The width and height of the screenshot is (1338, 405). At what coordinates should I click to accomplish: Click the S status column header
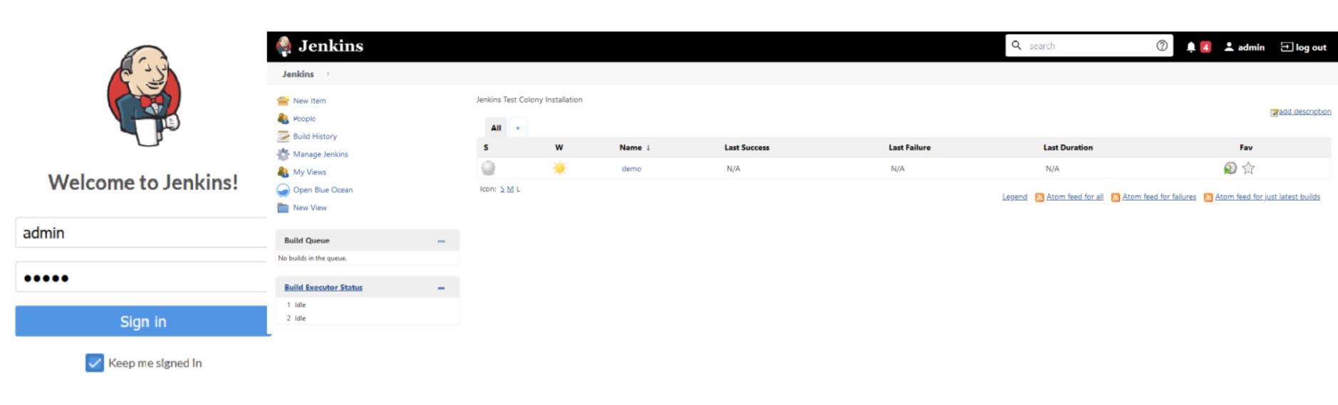click(486, 148)
